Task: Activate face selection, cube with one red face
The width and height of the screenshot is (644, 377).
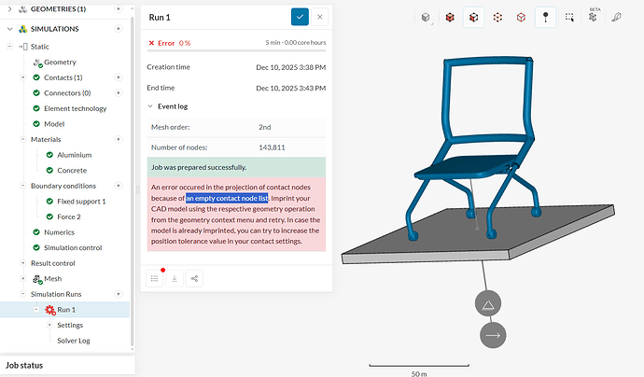Action: [473, 17]
